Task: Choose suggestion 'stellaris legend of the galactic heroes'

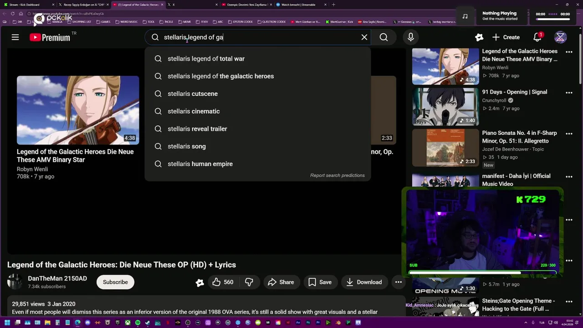Action: coord(258,76)
